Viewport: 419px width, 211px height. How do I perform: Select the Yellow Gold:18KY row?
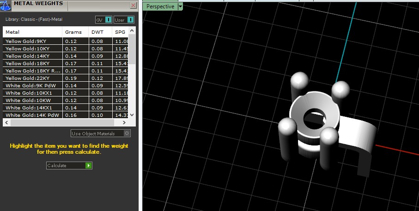(x=66, y=63)
